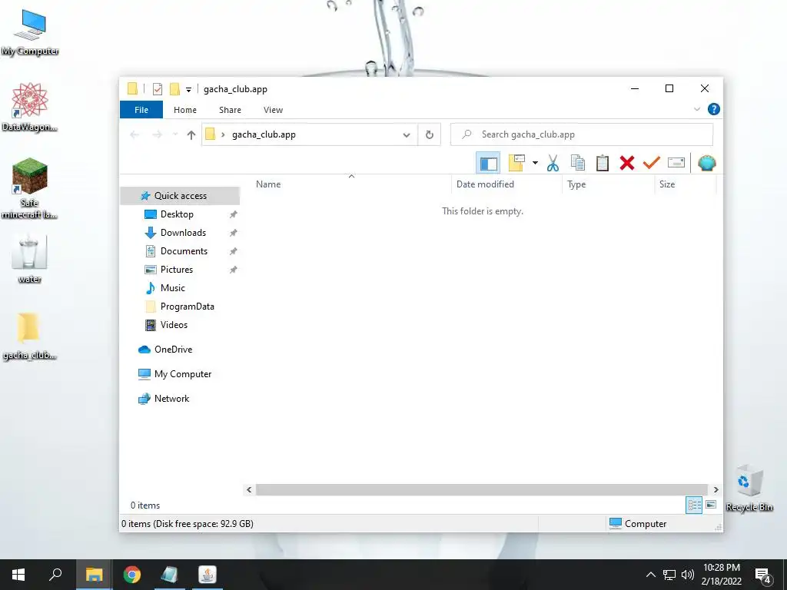Viewport: 787px width, 590px height.
Task: Click the Rename icon in toolbar
Action: [676, 163]
